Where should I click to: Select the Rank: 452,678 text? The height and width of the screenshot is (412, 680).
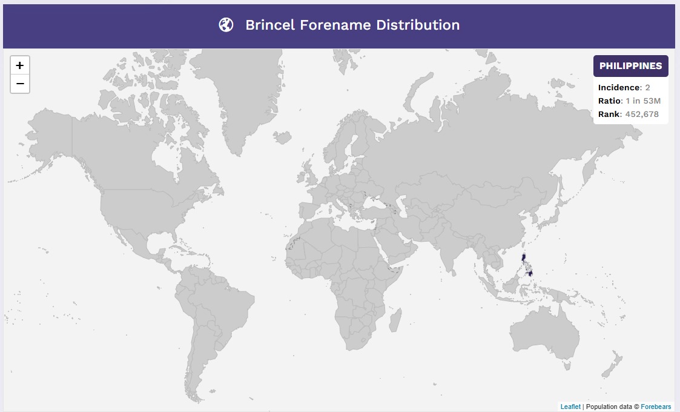(629, 114)
